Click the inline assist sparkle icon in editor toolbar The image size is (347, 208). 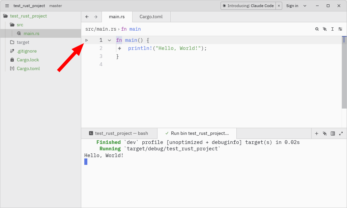click(x=325, y=29)
